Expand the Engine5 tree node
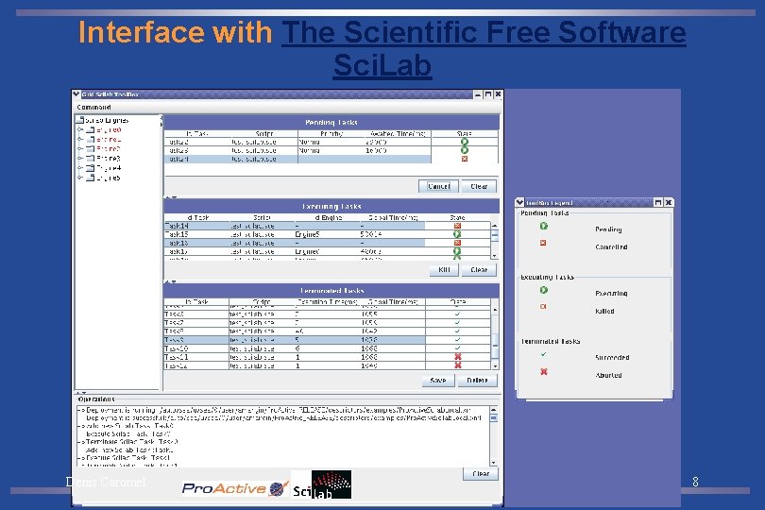The image size is (765, 510). pyautogui.click(x=80, y=178)
